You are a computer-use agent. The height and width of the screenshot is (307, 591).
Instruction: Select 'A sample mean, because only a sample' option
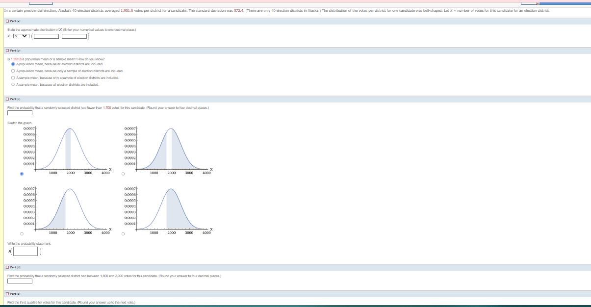tap(12, 78)
